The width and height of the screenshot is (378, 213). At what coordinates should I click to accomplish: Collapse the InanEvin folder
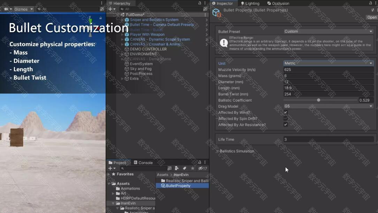point(113,203)
